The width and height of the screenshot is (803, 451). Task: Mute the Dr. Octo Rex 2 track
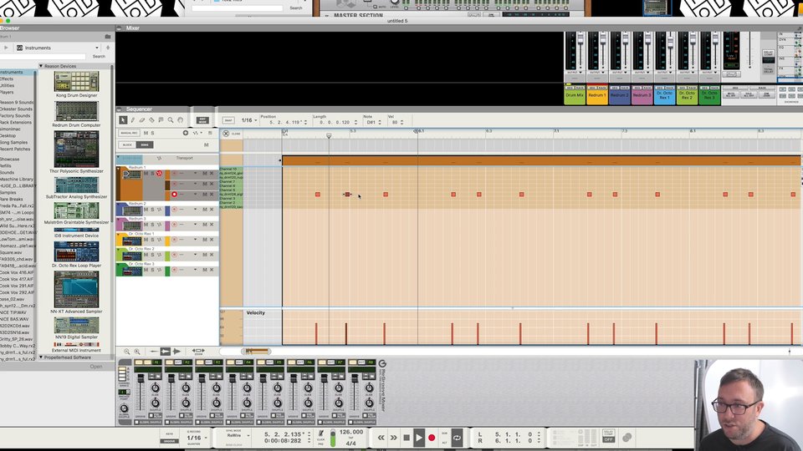146,255
